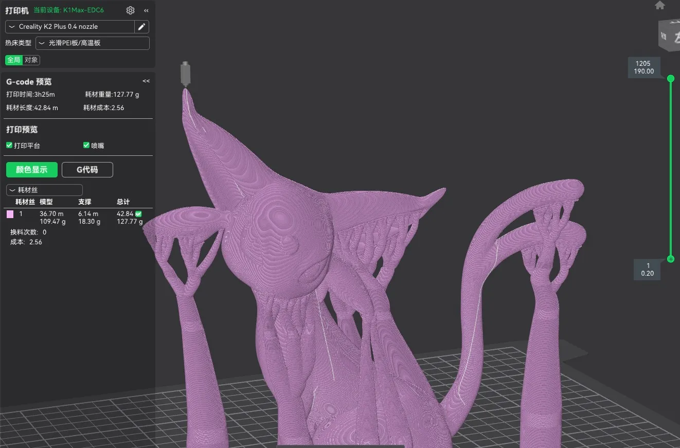Click the 耗材长度:42.84 m text

[x=32, y=108]
